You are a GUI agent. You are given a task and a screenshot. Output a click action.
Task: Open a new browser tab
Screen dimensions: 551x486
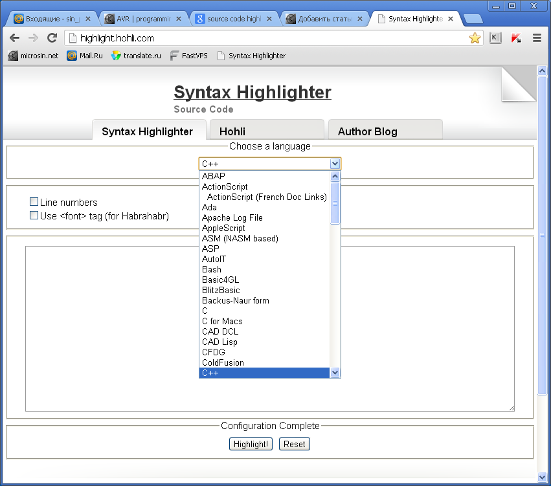pyautogui.click(x=473, y=19)
